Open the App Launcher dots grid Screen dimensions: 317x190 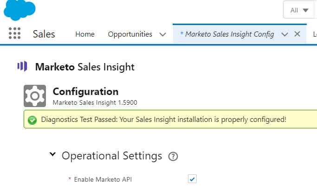pos(15,34)
